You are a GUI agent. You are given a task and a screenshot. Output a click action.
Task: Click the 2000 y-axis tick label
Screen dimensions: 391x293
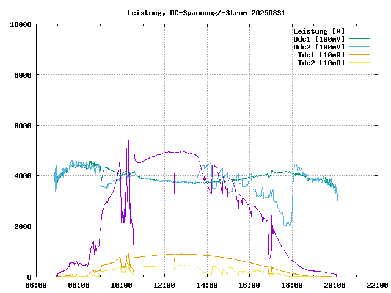[x=23, y=226]
